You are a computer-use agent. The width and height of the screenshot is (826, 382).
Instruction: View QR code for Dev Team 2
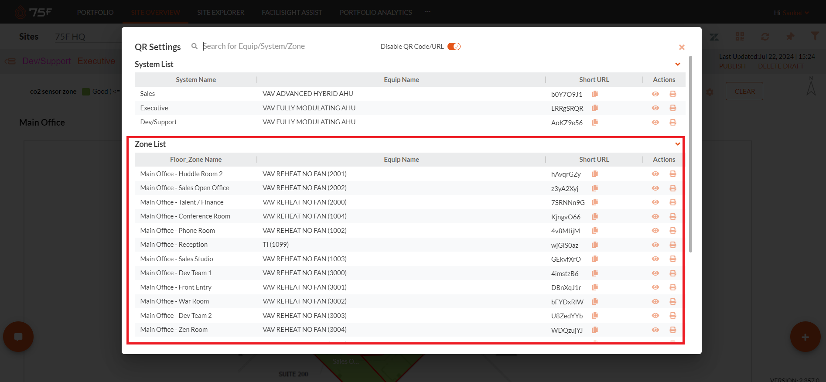(655, 315)
